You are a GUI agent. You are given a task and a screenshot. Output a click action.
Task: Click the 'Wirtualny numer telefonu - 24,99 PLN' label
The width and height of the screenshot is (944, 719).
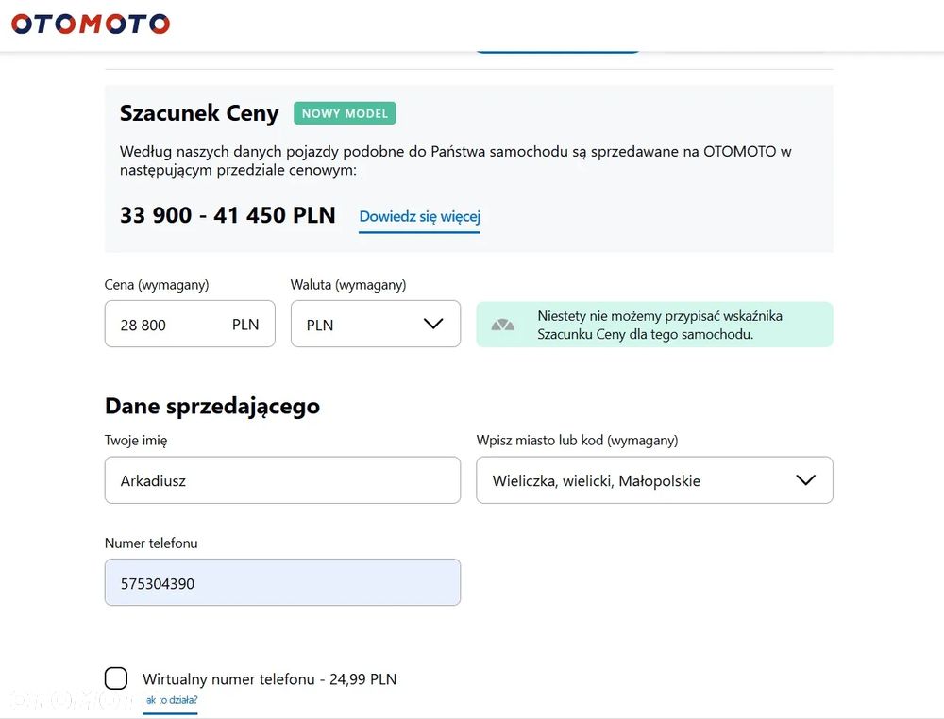pyautogui.click(x=269, y=679)
